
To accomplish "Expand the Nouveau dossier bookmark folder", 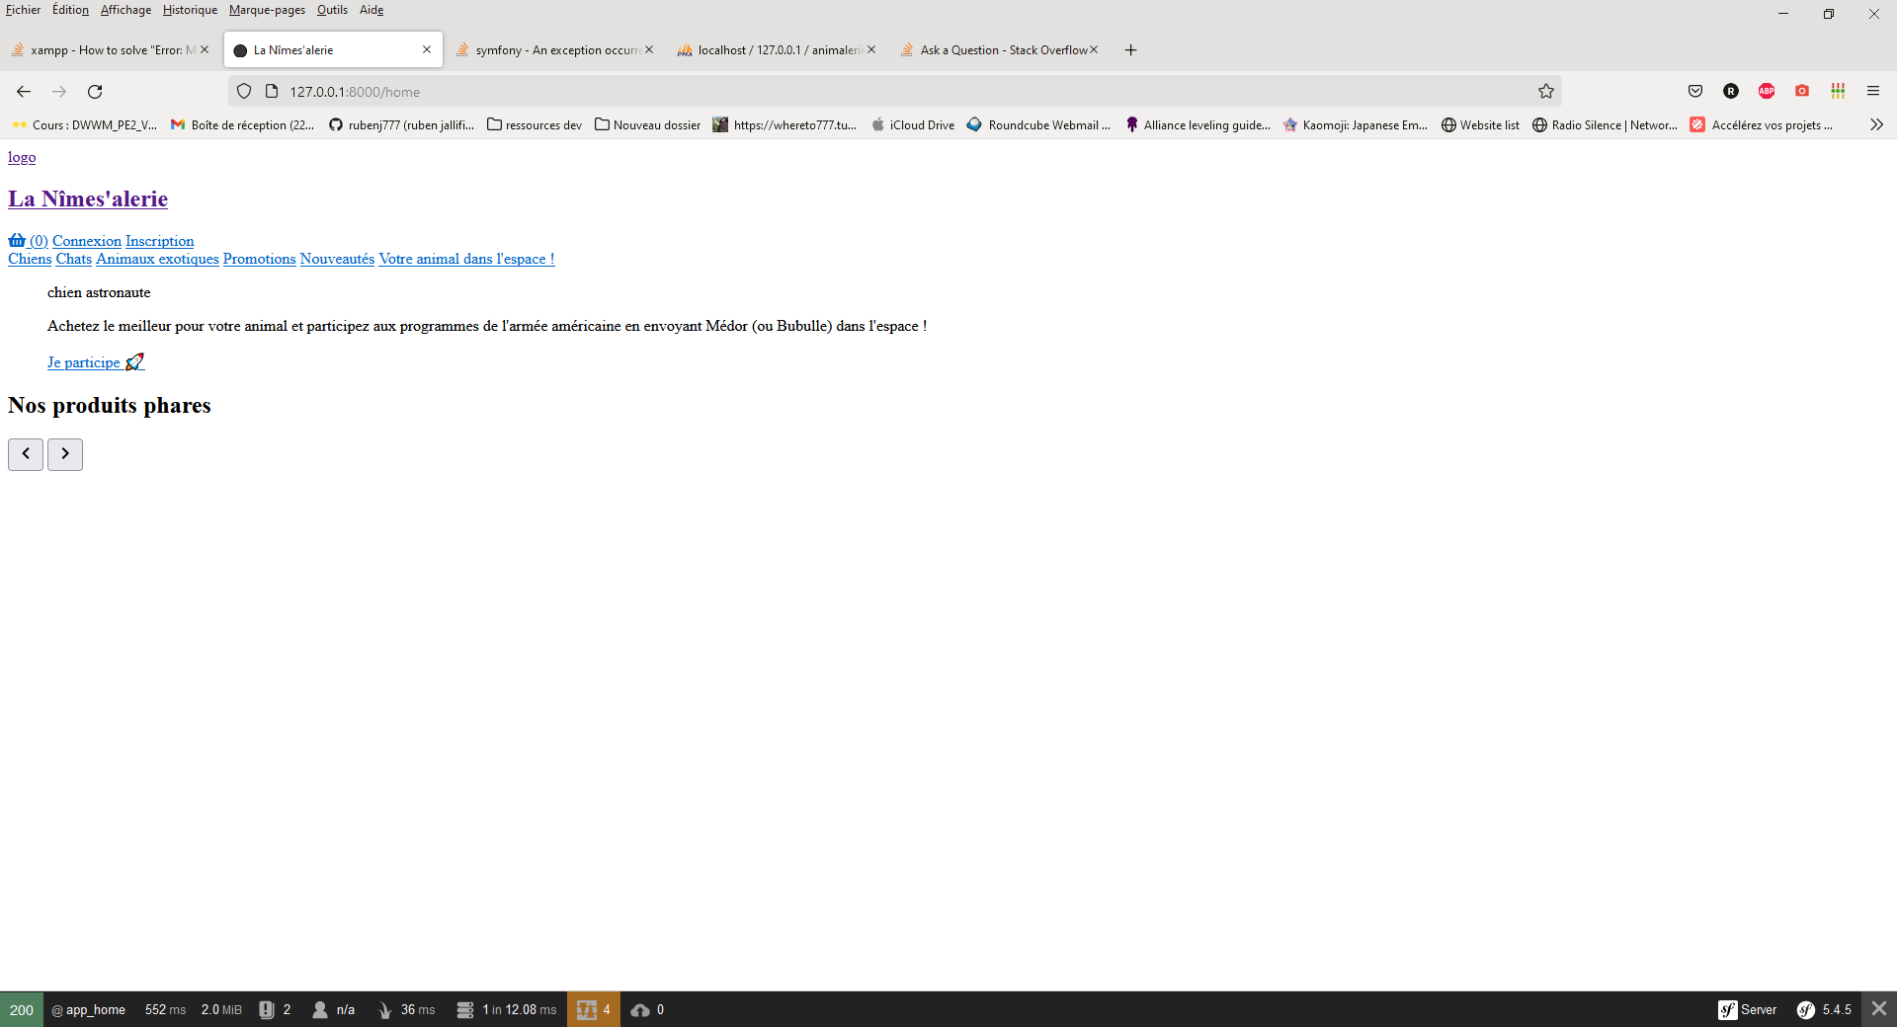I will point(648,125).
